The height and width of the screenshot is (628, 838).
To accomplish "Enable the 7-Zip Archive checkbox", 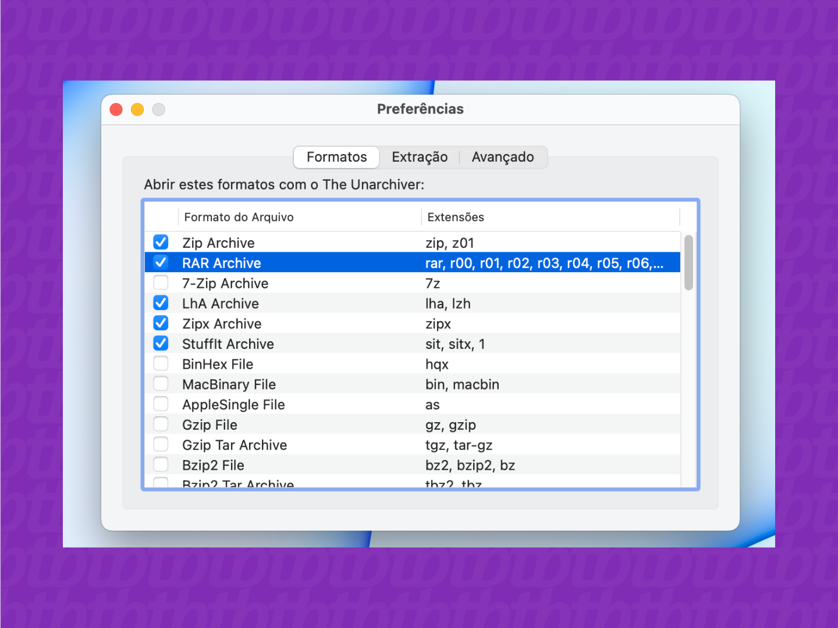I will (x=161, y=283).
